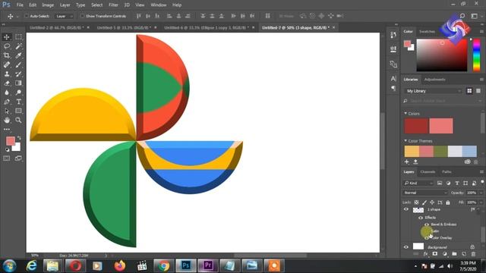Open the Windows Start button
This screenshot has width=486, height=273.
10,265
